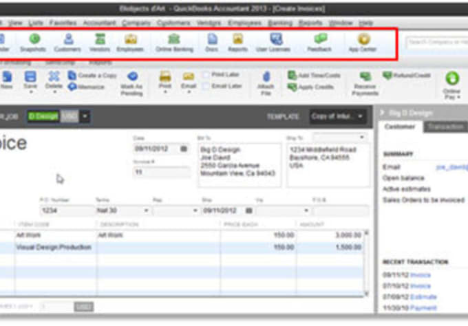The height and width of the screenshot is (326, 468).
Task: Toggle the Email Later checkbox
Action: (206, 86)
